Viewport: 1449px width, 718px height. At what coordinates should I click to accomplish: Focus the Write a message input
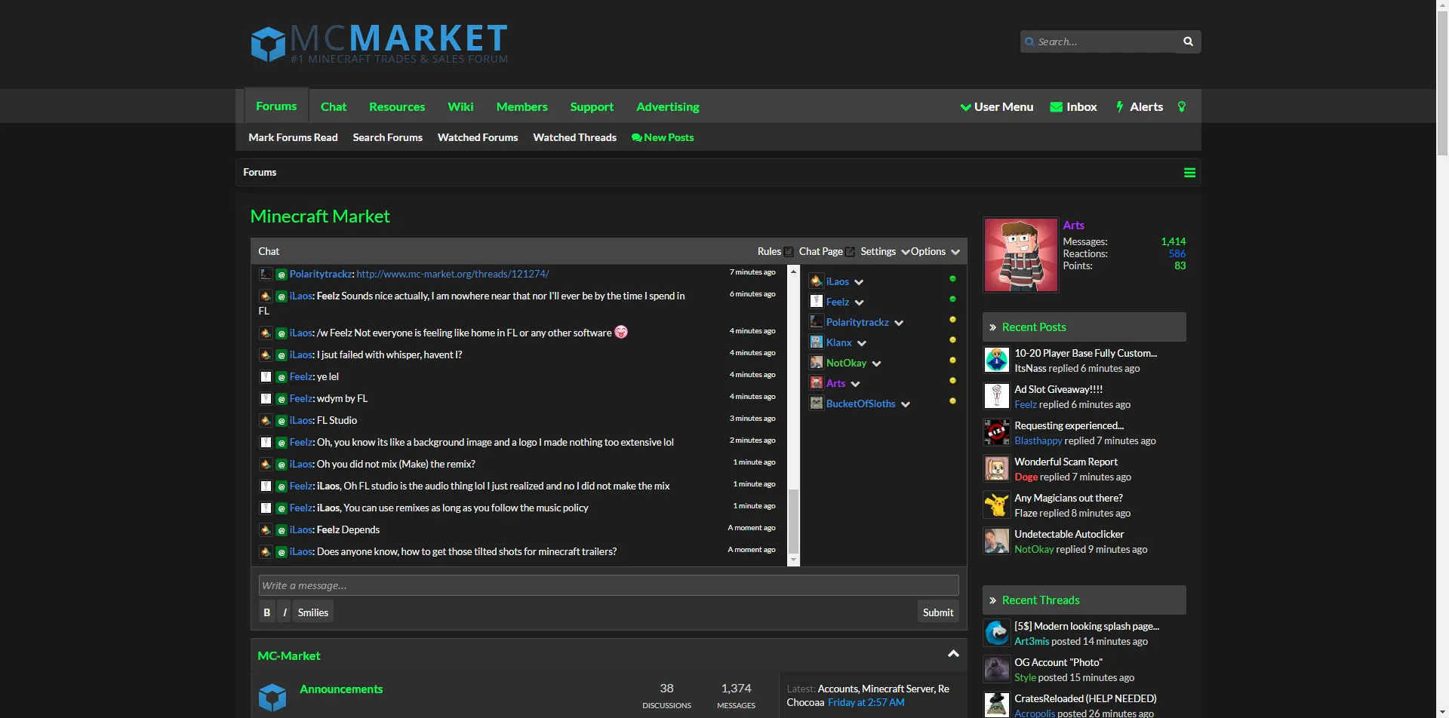coord(608,586)
